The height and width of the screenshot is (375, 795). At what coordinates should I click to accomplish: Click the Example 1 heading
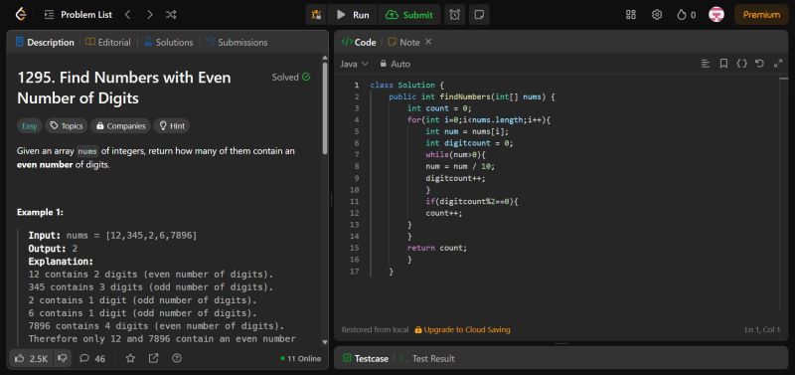pos(40,212)
